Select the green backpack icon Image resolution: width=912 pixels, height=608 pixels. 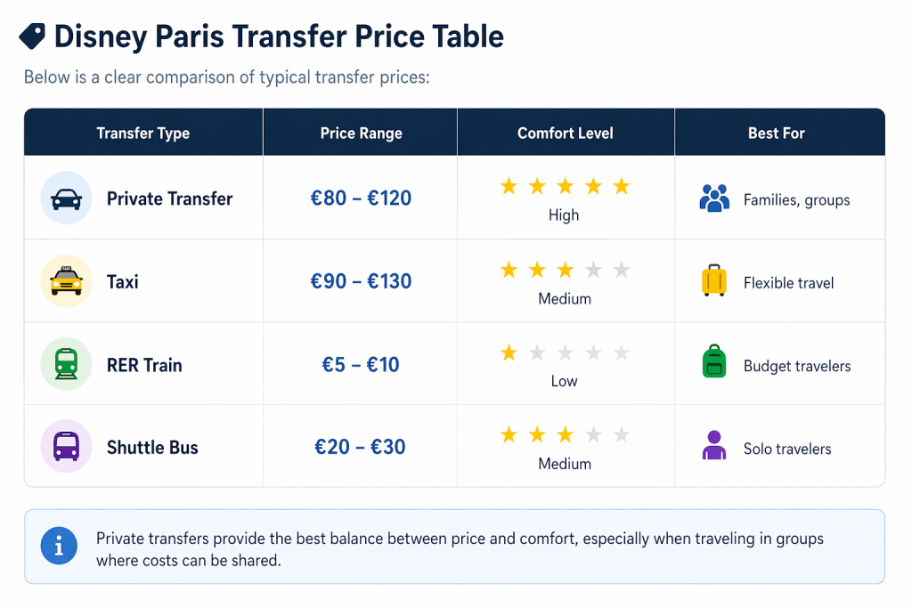coord(714,364)
